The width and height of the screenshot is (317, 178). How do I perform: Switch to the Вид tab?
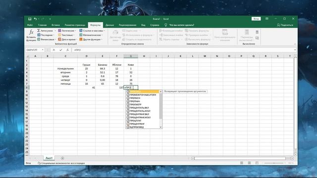click(143, 25)
